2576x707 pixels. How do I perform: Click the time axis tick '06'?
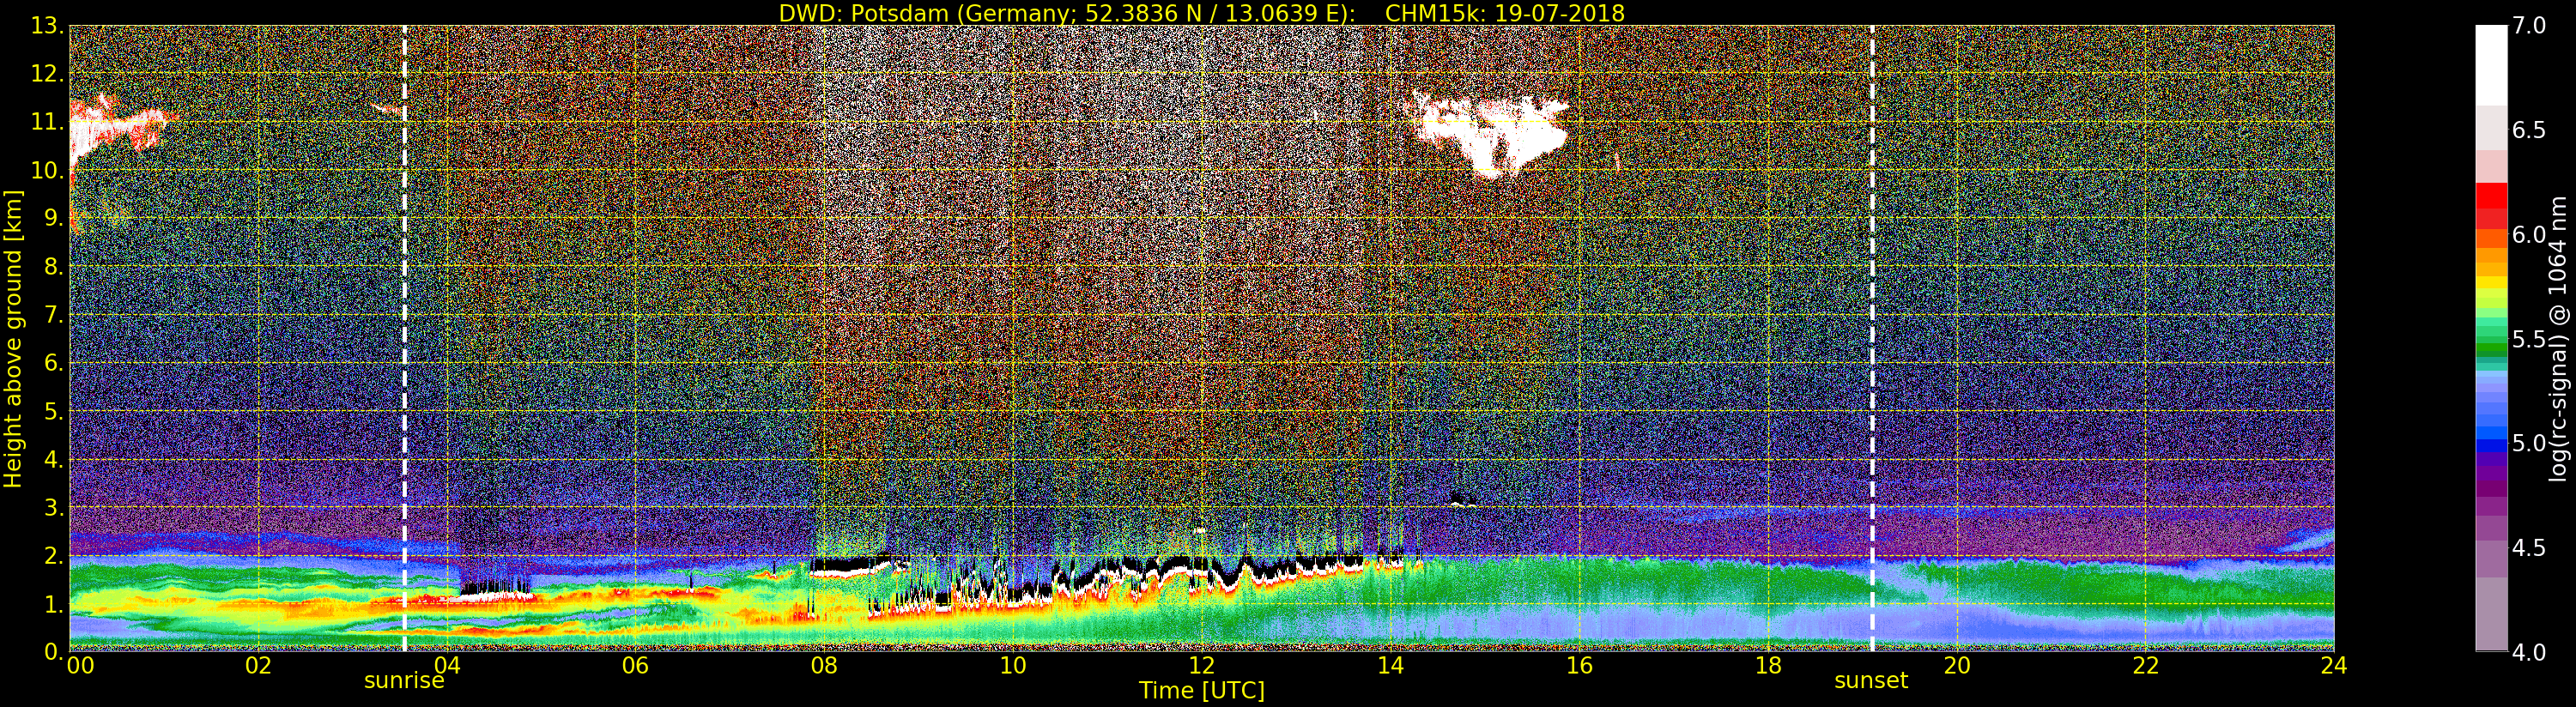pos(635,666)
